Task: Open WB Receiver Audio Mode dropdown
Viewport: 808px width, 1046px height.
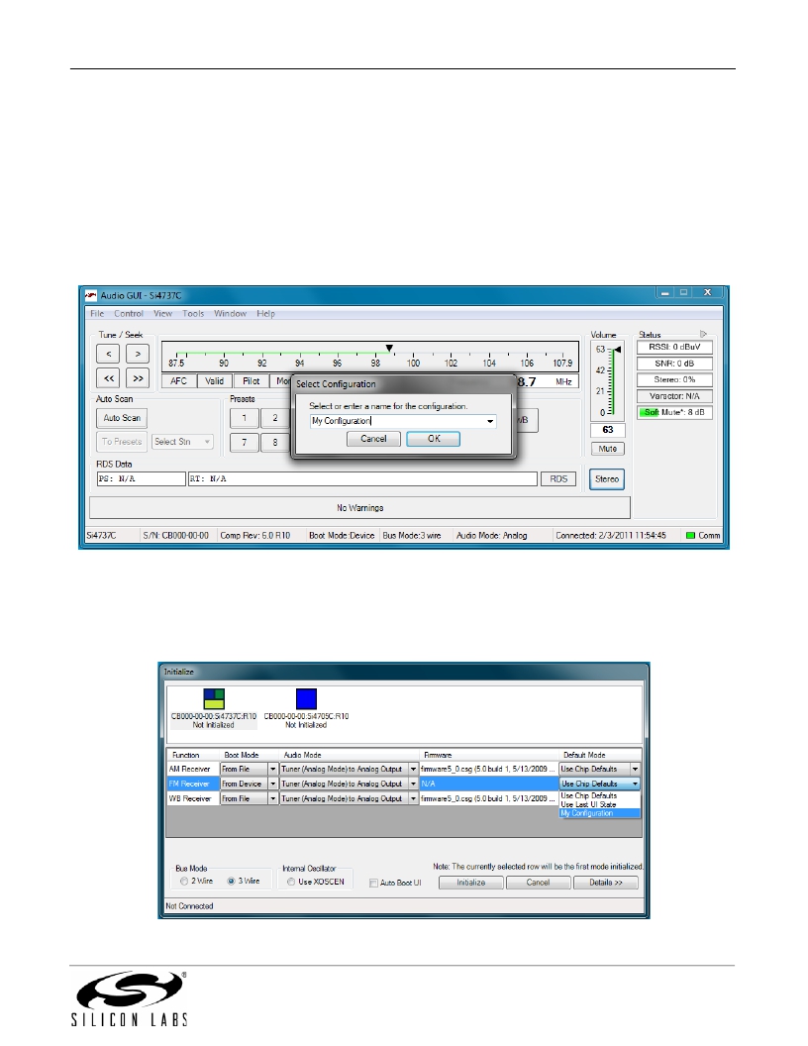Action: tap(413, 798)
